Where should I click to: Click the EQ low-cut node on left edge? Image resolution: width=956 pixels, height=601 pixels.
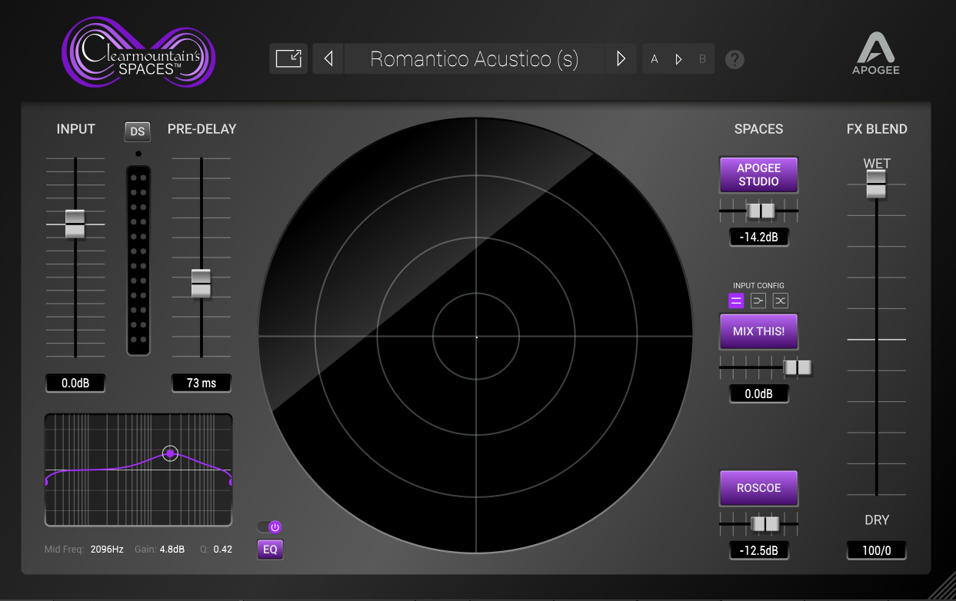pyautogui.click(x=46, y=483)
